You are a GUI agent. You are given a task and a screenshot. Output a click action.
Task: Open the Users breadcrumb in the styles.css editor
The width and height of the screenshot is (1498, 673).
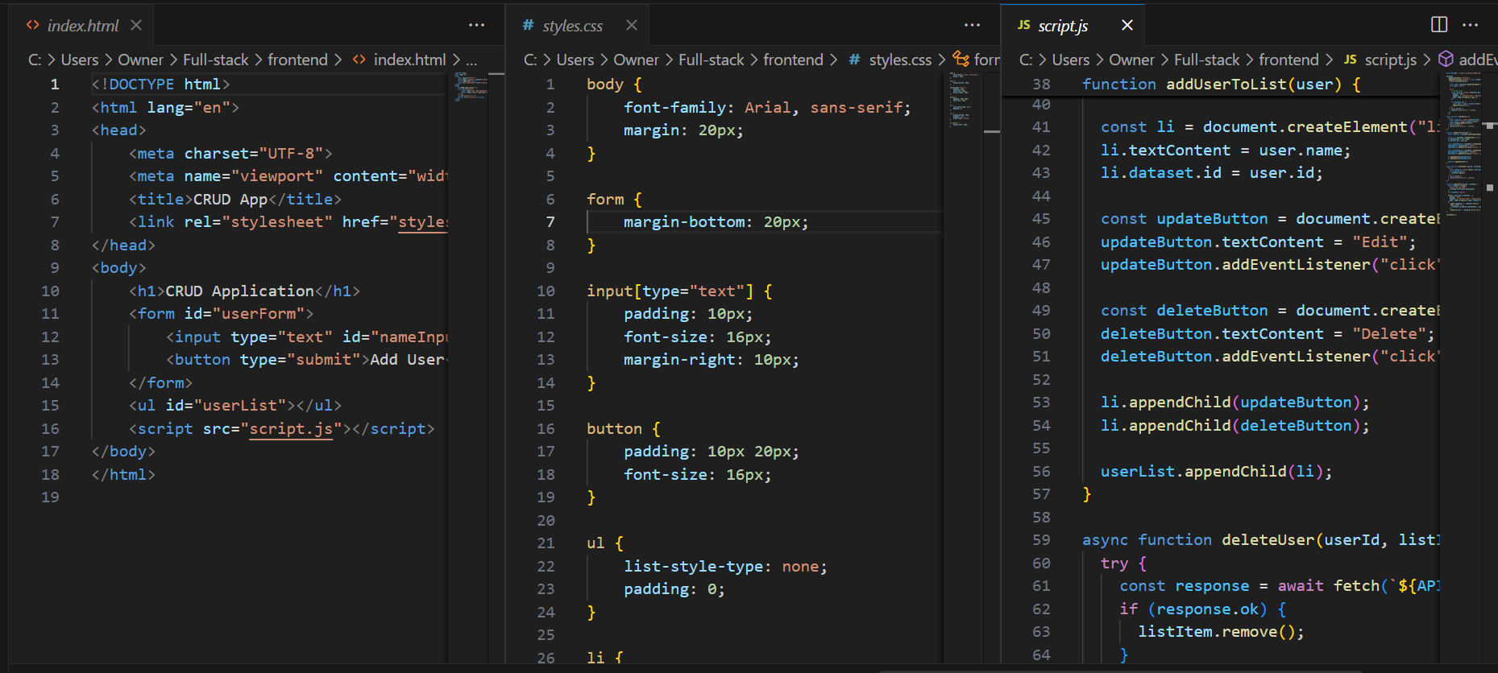pyautogui.click(x=575, y=60)
